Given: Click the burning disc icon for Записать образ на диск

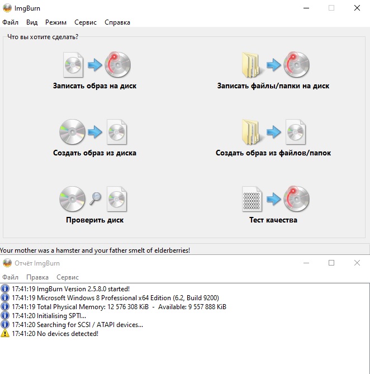Looking at the screenshot, I should [x=118, y=65].
